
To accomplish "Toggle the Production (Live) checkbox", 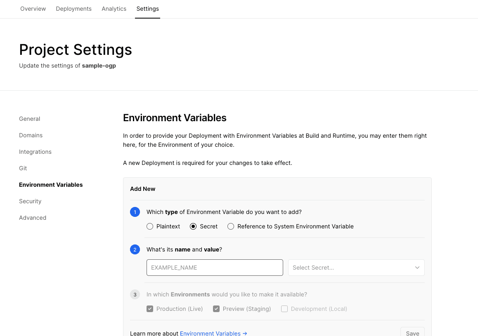I will click(x=150, y=309).
